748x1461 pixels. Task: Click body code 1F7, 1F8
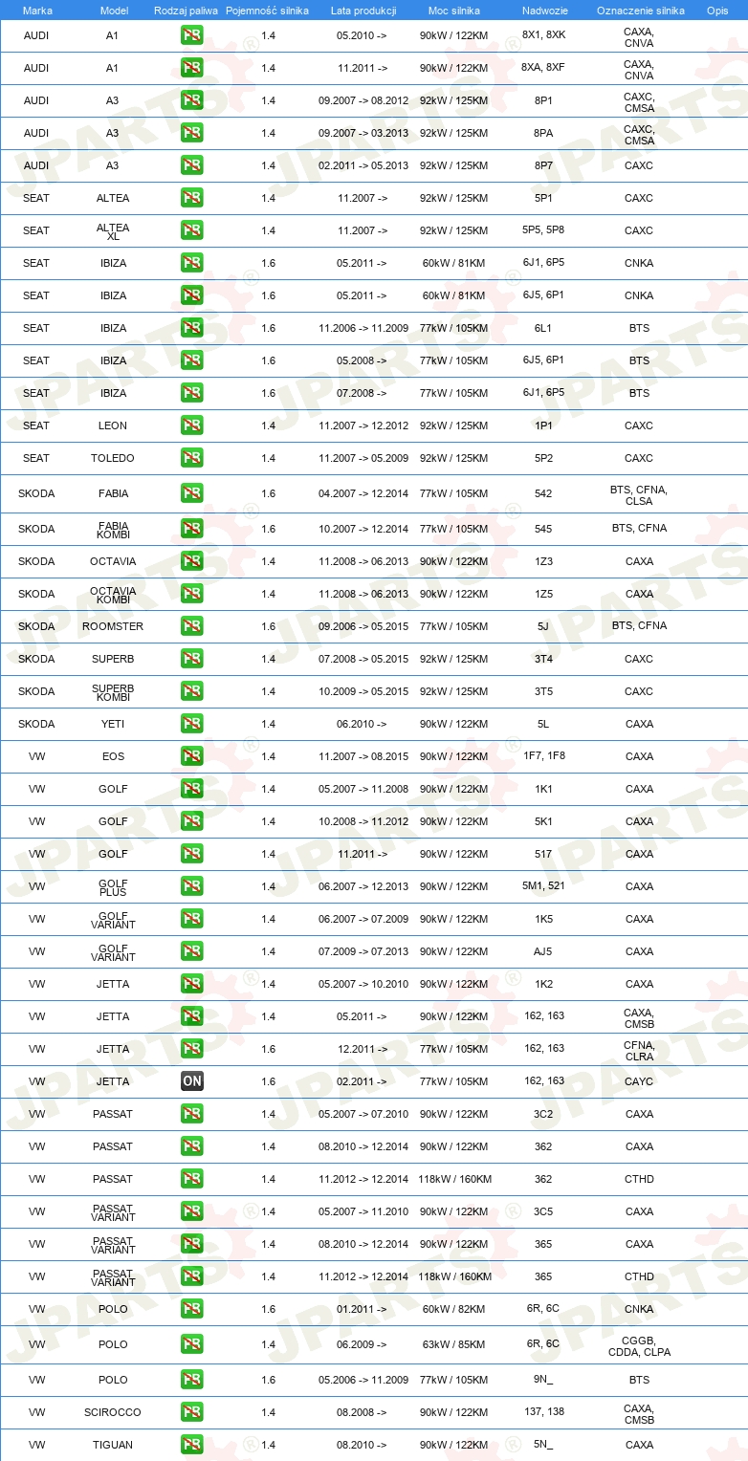point(543,756)
